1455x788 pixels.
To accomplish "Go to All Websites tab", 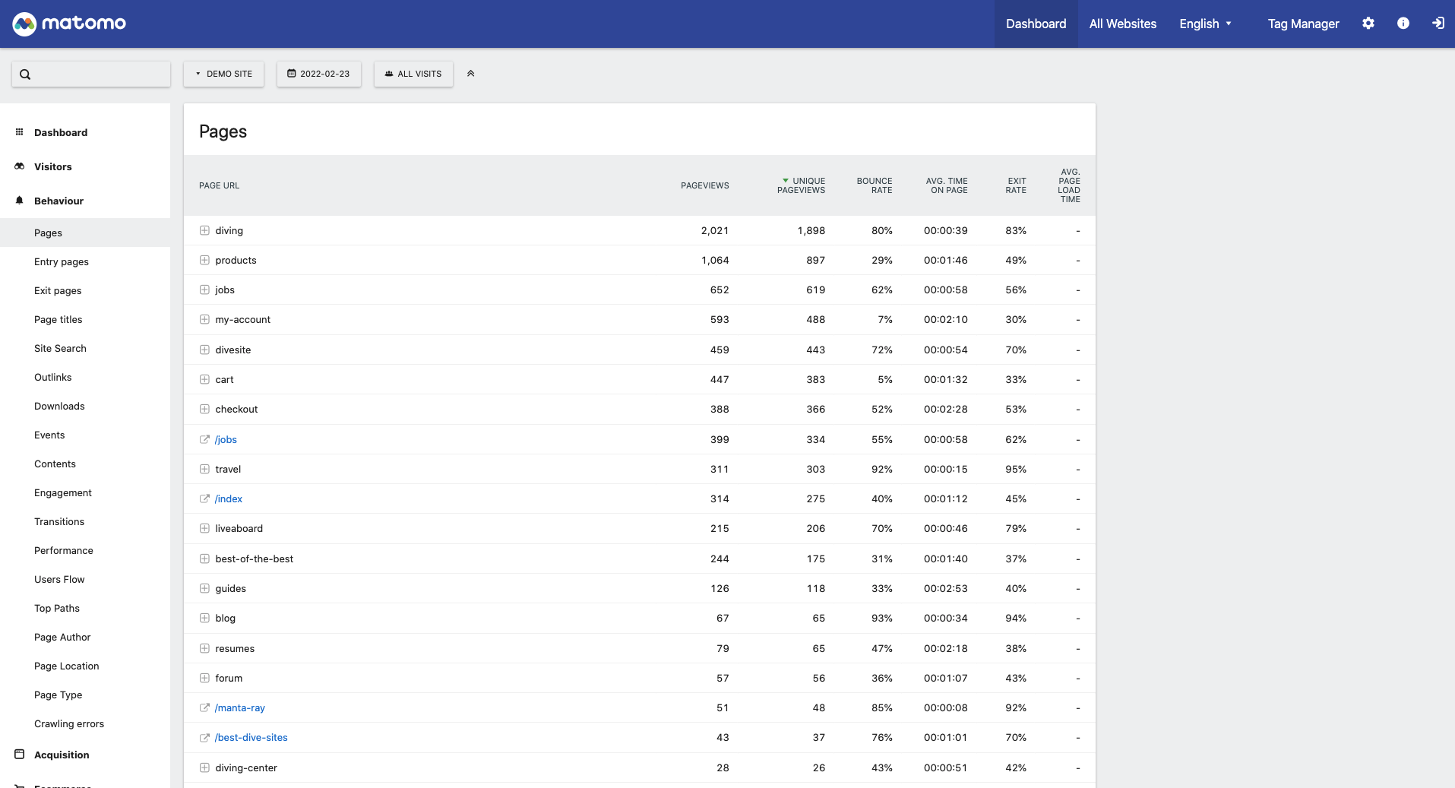I will click(x=1122, y=24).
